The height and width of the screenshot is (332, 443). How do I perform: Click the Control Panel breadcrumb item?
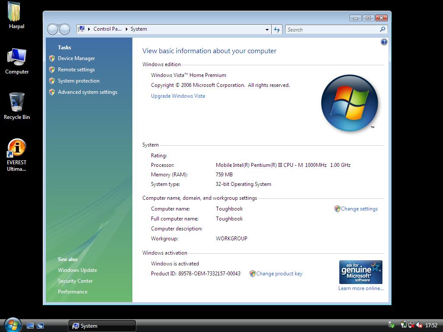coord(107,29)
